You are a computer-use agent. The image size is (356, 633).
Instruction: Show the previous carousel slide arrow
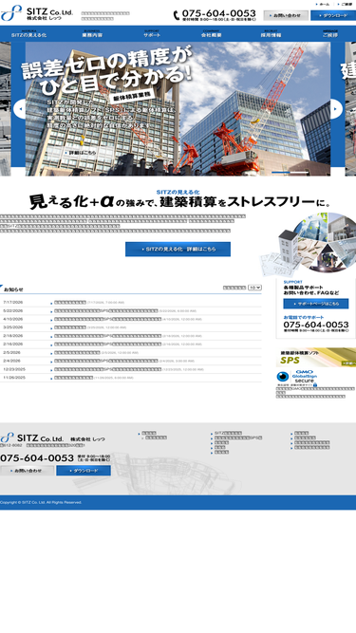tap(19, 109)
